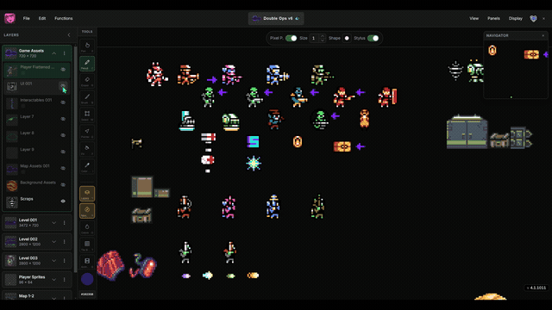
Task: Toggle visibility of Layer 8
Action: tap(63, 135)
